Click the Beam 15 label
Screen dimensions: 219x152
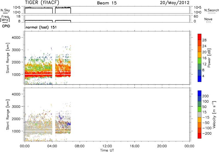point(107,3)
